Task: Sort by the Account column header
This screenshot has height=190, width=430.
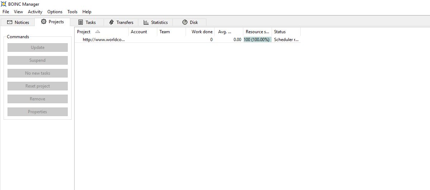Action: click(143, 32)
